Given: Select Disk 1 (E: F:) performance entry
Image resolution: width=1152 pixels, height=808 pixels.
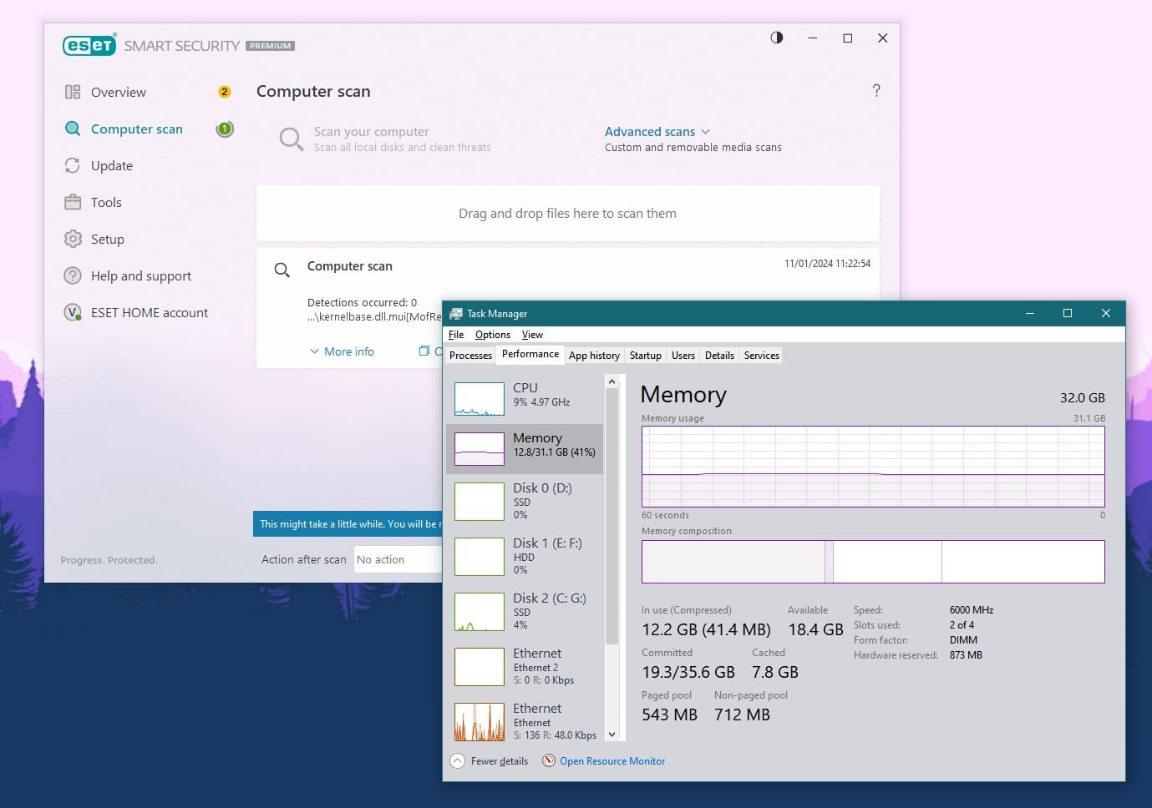Looking at the screenshot, I should coord(525,556).
